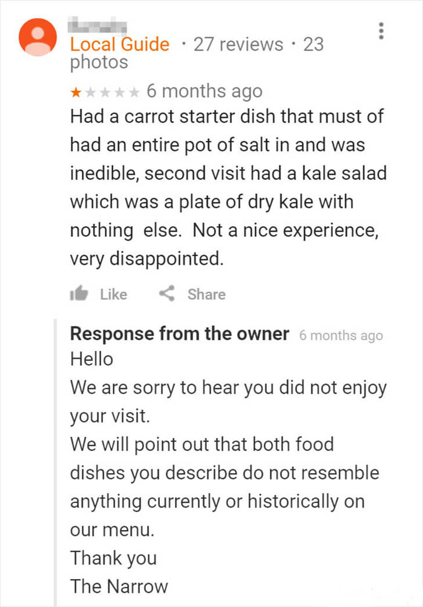Click the review's 6 months ago timestamp
Screen dimensions: 423x607
[x=204, y=92]
